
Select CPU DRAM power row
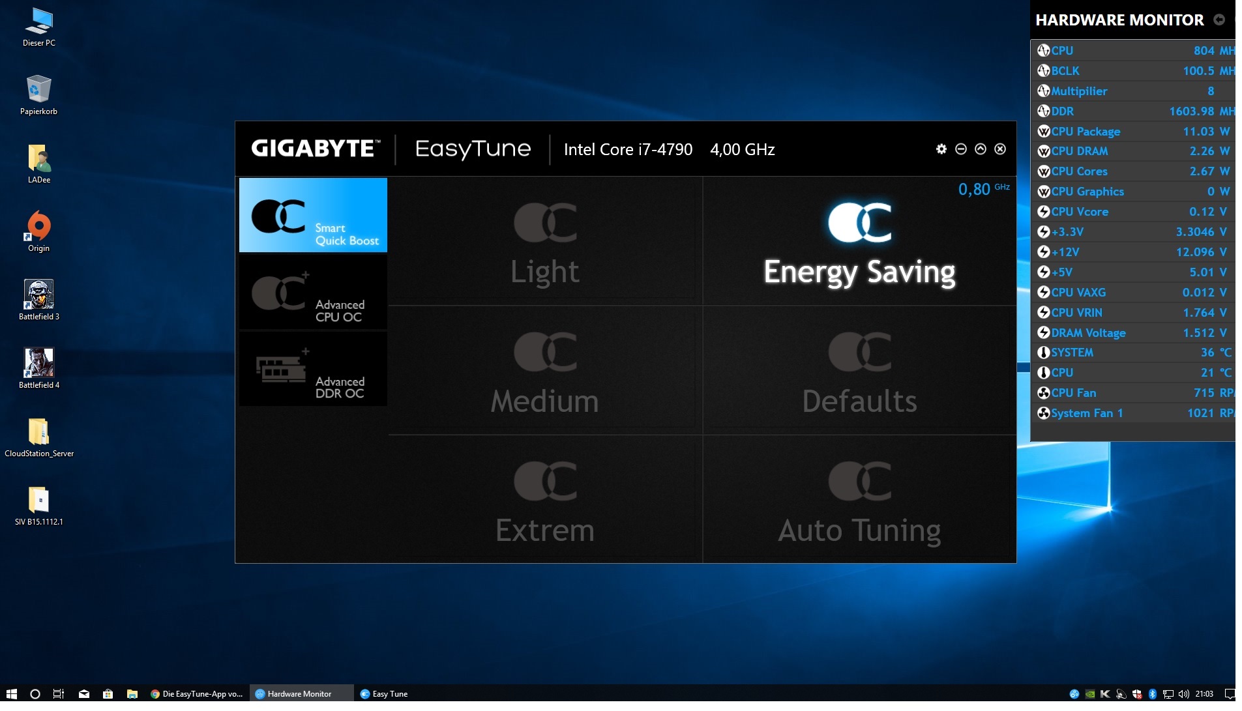click(x=1134, y=151)
